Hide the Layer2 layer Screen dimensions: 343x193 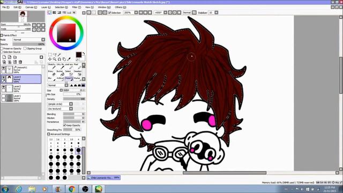point(3,87)
